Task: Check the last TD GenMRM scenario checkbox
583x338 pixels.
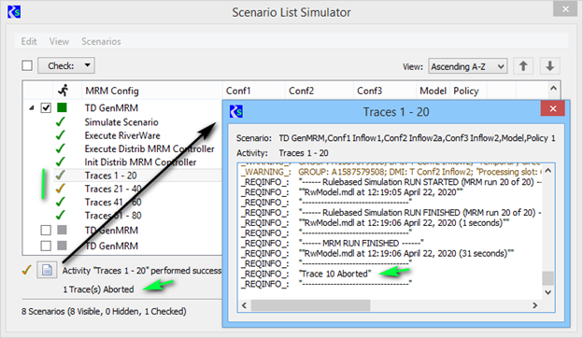Action: 46,246
